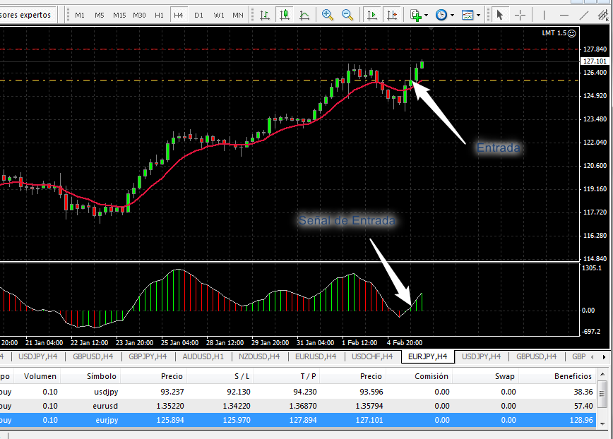
Task: Click the 38.36 profit value
Action: (583, 392)
